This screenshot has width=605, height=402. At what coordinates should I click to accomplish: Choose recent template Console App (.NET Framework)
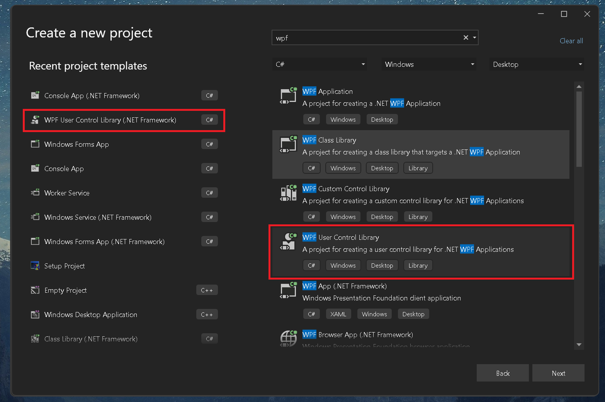[124, 95]
